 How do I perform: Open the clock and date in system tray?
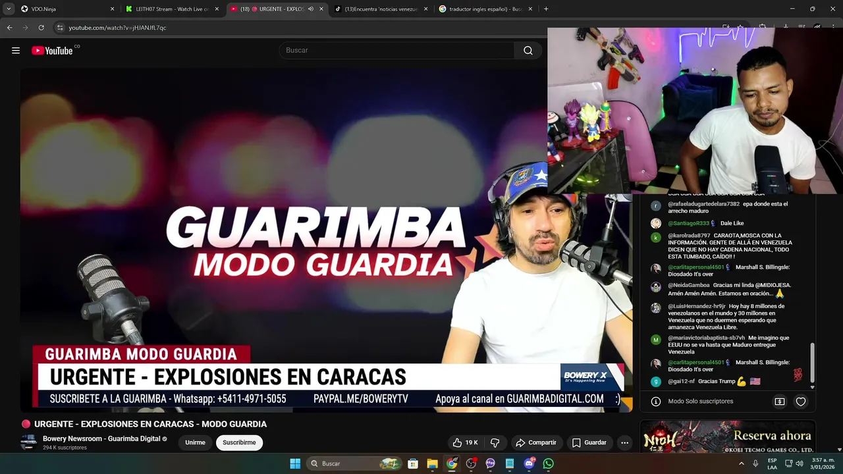822,463
